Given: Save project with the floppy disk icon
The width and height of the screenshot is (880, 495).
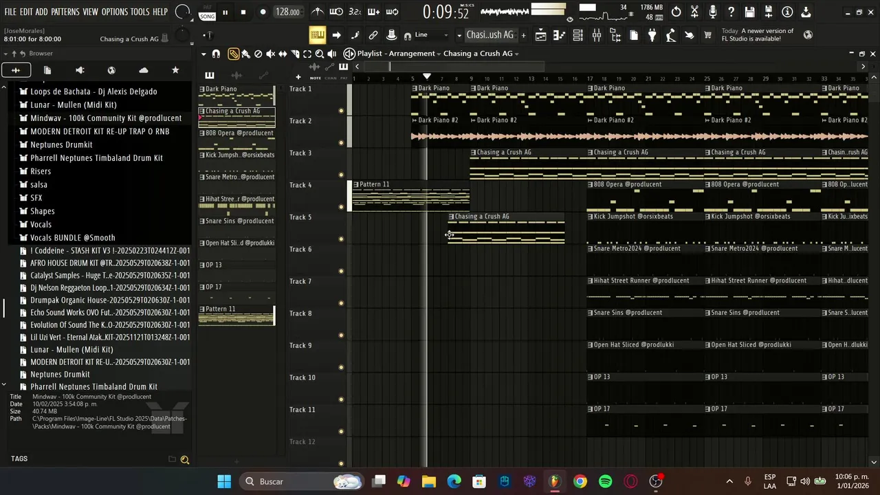Looking at the screenshot, I should point(750,12).
